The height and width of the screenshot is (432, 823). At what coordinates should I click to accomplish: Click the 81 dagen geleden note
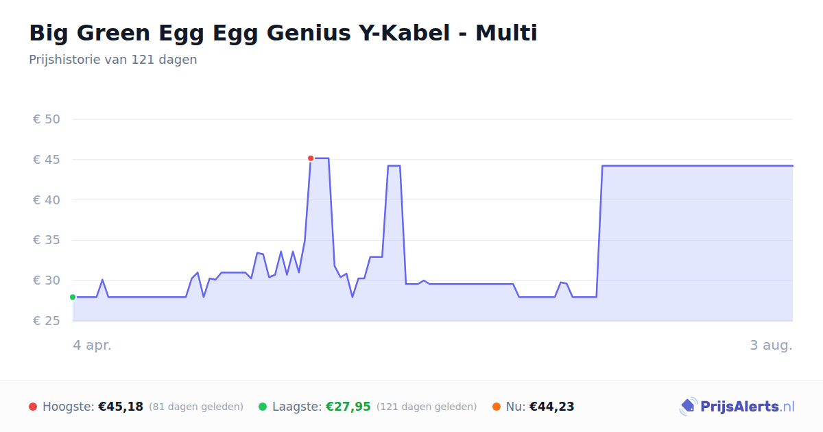(x=196, y=407)
